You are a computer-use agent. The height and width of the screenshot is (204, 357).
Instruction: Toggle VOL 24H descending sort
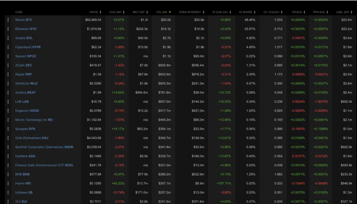tap(163, 12)
